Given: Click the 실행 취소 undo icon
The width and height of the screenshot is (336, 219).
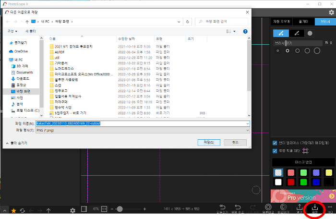Looking at the screenshot, I should click(238, 209).
